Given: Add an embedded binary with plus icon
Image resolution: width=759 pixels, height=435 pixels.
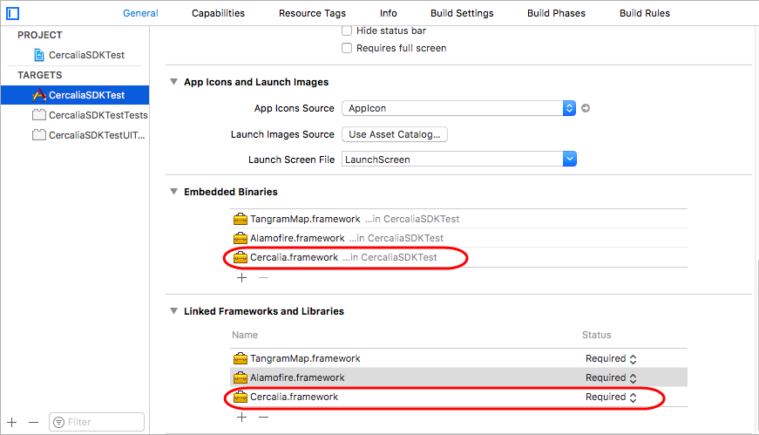Looking at the screenshot, I should (241, 277).
